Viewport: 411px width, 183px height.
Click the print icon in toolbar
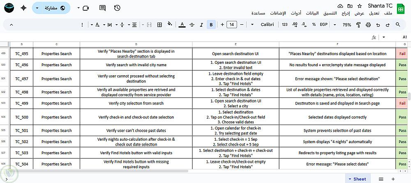(368, 25)
